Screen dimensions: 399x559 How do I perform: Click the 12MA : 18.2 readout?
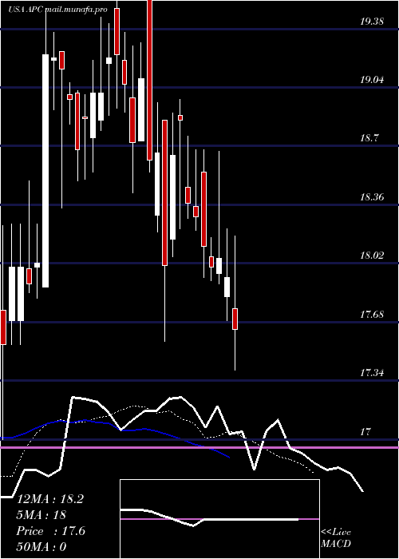[50, 499]
